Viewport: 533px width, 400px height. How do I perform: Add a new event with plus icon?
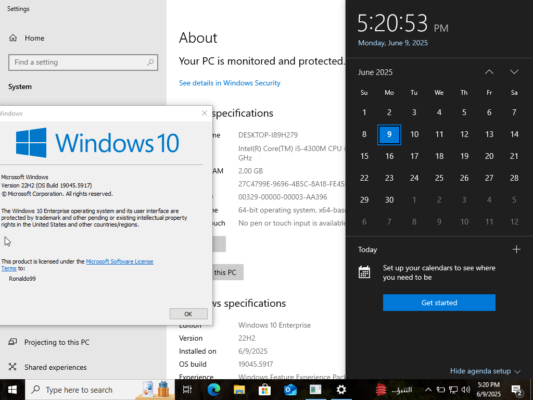click(x=516, y=249)
